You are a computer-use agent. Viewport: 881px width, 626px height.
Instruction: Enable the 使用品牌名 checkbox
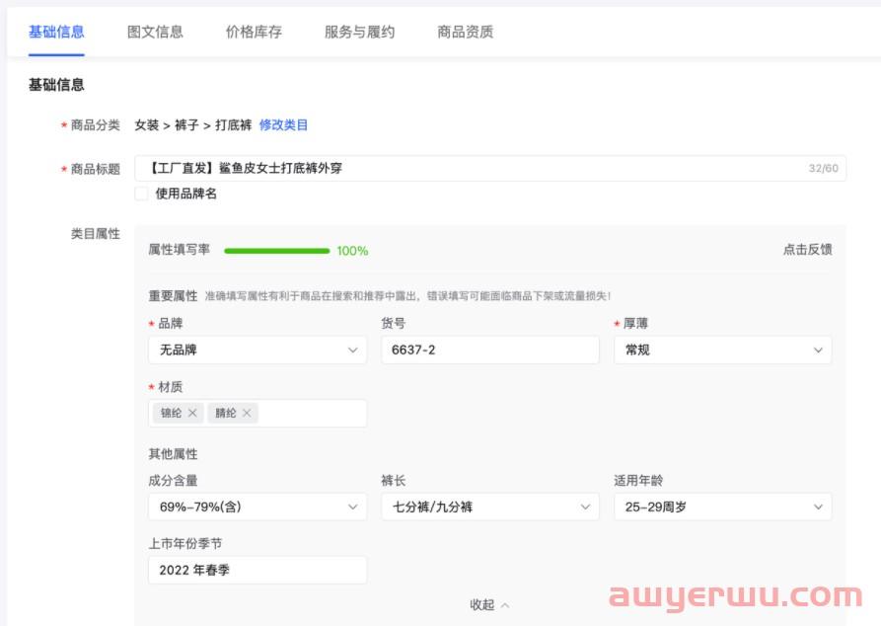(141, 194)
